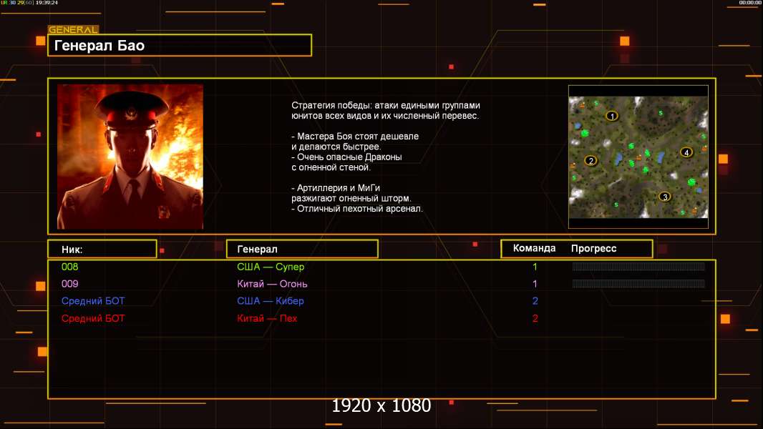This screenshot has height=429, width=763.
Task: Click start position marker 1 on the minimap
Action: (x=612, y=116)
